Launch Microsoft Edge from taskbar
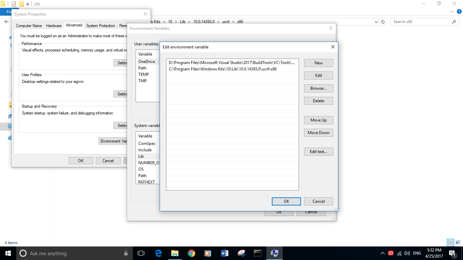The width and height of the screenshot is (463, 260). (158, 253)
